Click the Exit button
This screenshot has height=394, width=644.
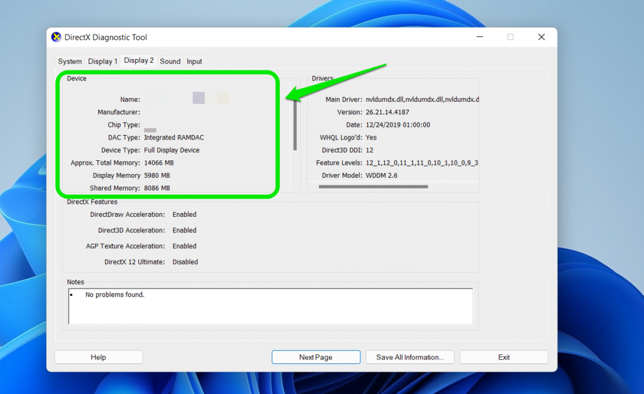click(504, 356)
